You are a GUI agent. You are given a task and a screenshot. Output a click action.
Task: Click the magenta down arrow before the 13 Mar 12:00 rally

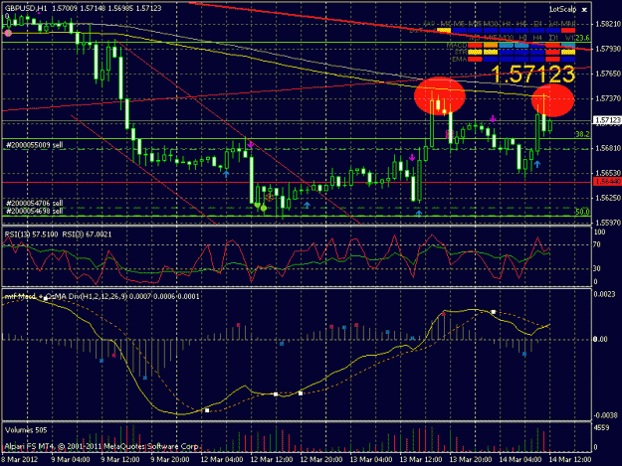[x=412, y=158]
